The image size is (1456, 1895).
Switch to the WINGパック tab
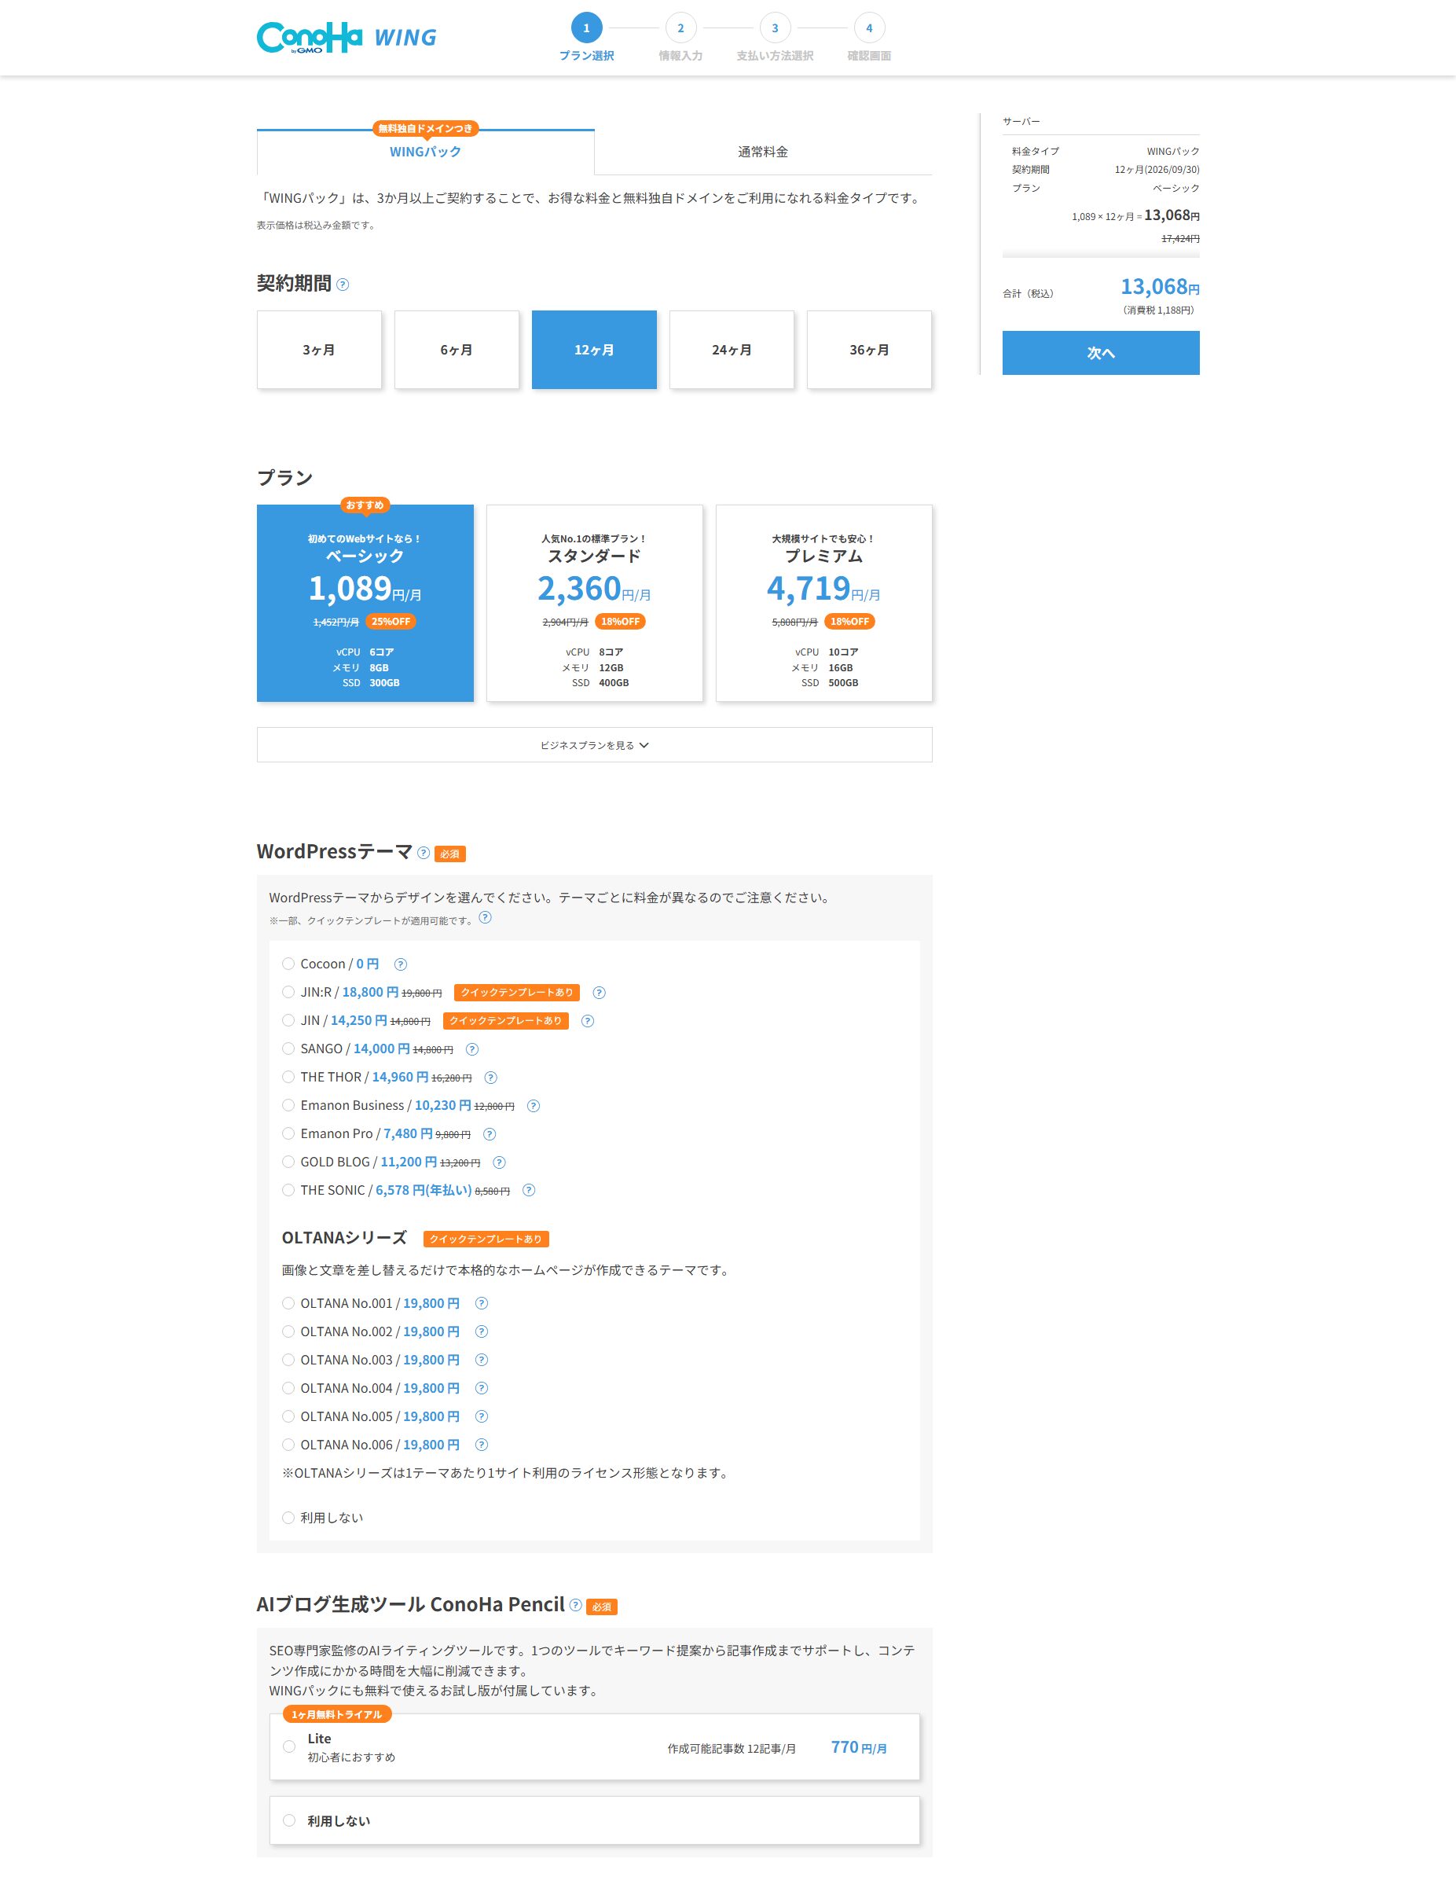click(x=424, y=151)
